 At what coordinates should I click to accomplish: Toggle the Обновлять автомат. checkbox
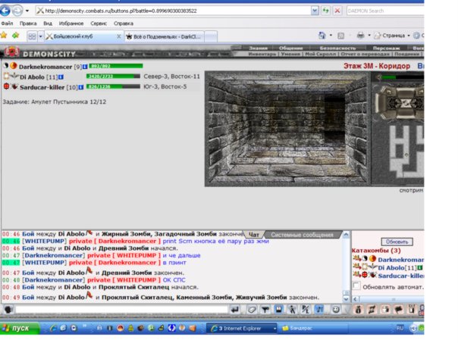pyautogui.click(x=356, y=286)
